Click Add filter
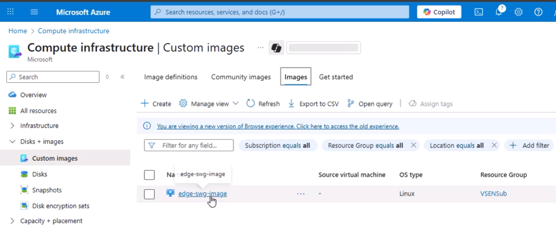Viewport: 556px width, 233px height. (529, 145)
